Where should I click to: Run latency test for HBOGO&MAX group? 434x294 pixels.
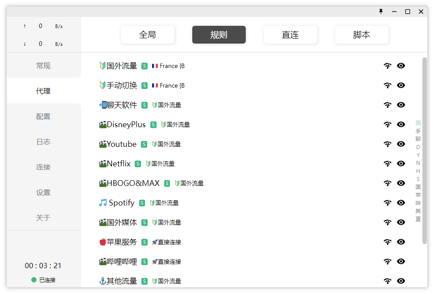388,183
